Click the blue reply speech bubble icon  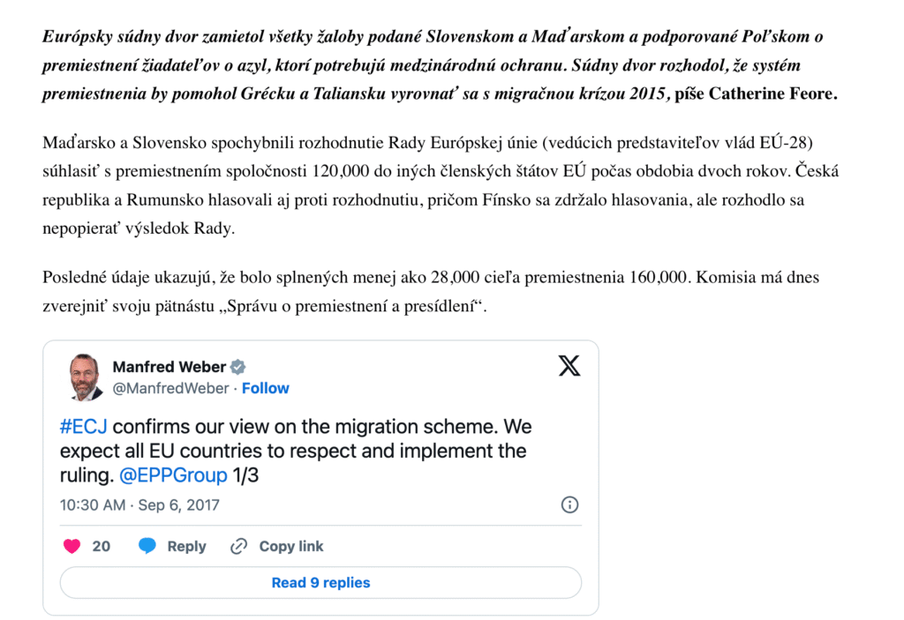tap(147, 546)
